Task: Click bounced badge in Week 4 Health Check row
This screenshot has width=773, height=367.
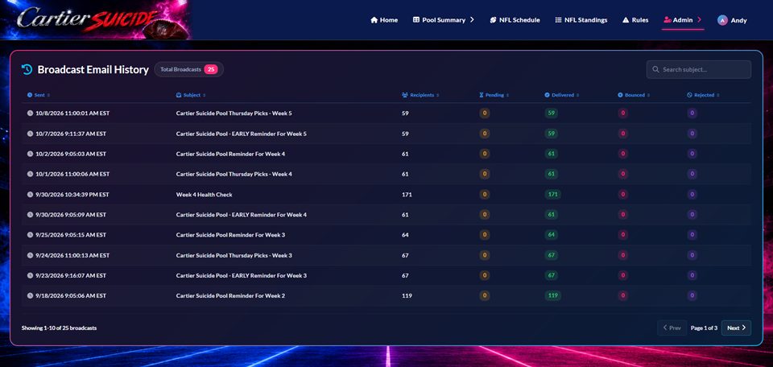Action: pos(623,195)
